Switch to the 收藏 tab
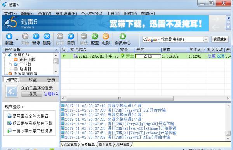The image size is (233, 150). [33, 80]
